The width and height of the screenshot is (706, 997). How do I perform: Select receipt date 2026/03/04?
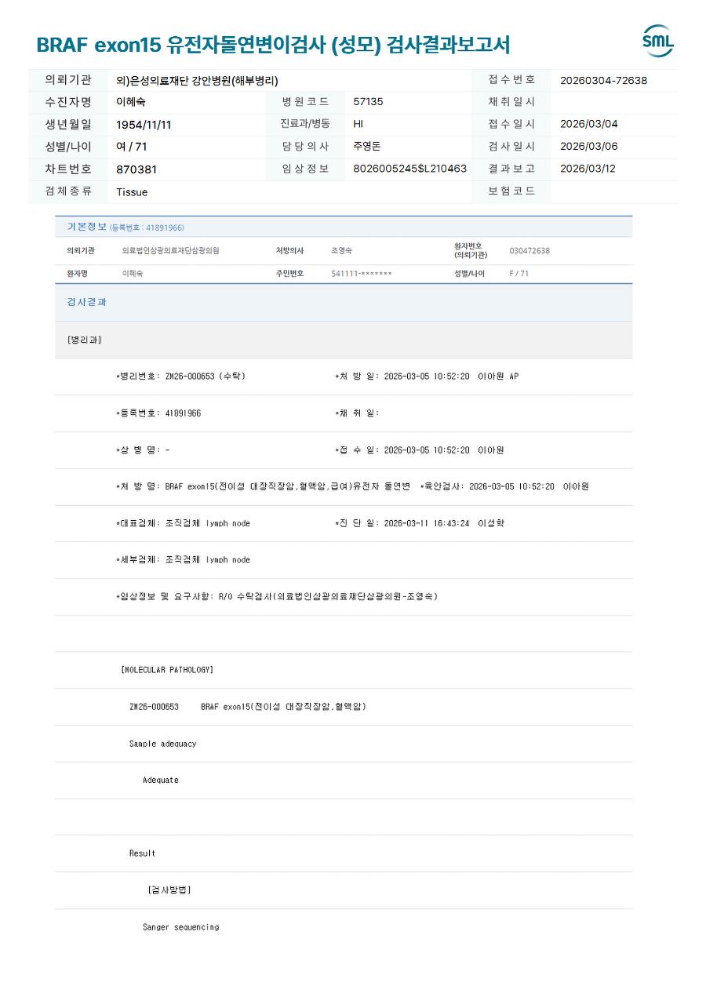point(588,124)
